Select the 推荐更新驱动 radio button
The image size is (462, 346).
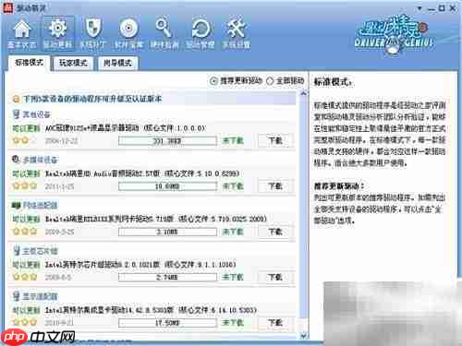click(x=213, y=81)
